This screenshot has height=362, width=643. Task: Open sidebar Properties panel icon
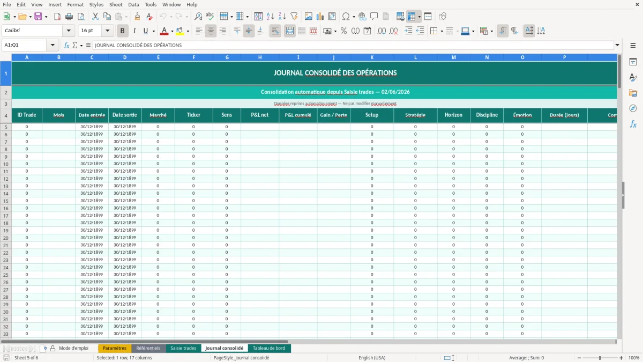point(633,62)
